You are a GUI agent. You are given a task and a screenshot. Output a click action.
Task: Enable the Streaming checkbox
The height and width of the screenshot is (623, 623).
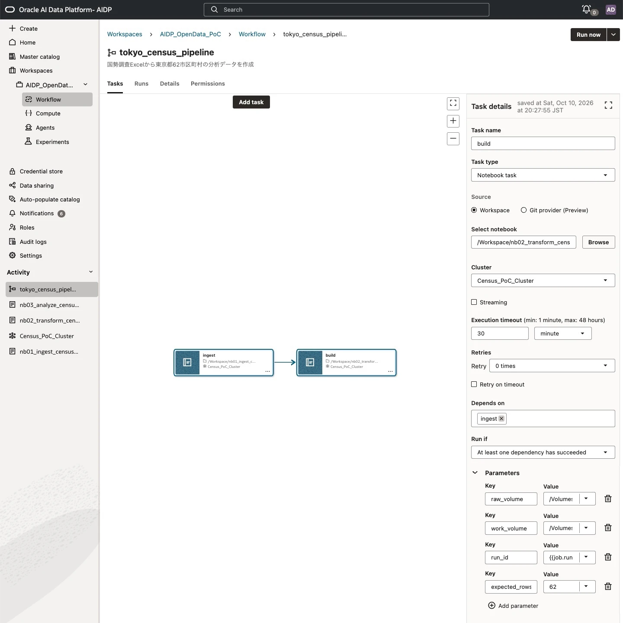[x=474, y=302]
